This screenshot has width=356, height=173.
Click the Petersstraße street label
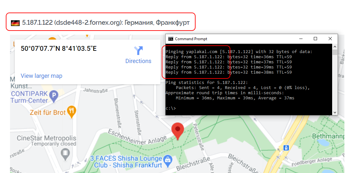pyautogui.click(x=198, y=137)
